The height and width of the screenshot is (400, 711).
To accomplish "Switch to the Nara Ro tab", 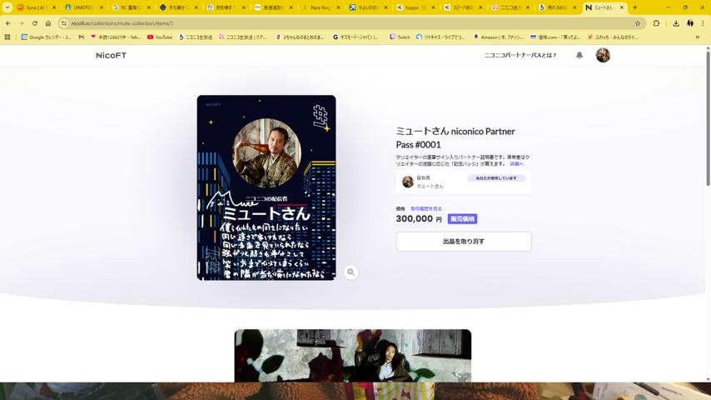I will (321, 7).
